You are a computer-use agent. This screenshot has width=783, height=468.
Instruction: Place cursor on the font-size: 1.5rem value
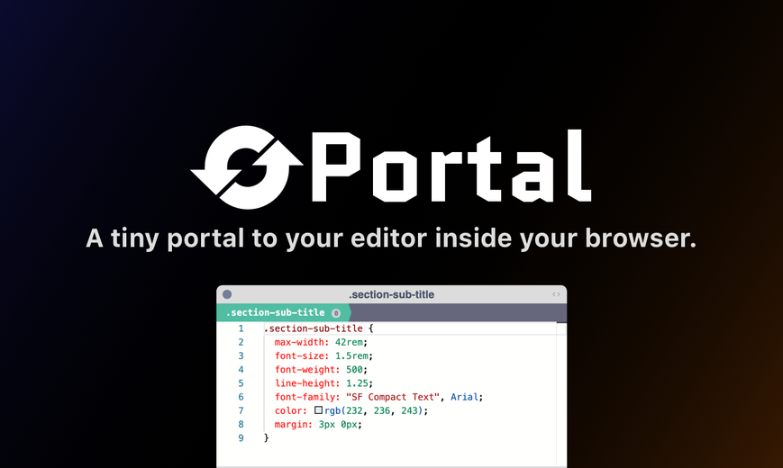tap(351, 355)
